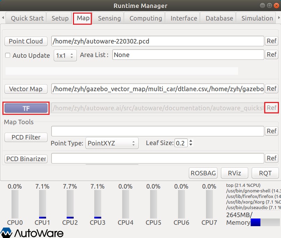Toggle the TF button
The height and width of the screenshot is (238, 281).
pyautogui.click(x=25, y=108)
